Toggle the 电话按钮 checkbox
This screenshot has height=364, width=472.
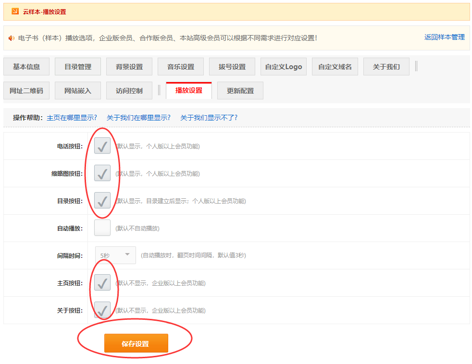(102, 146)
